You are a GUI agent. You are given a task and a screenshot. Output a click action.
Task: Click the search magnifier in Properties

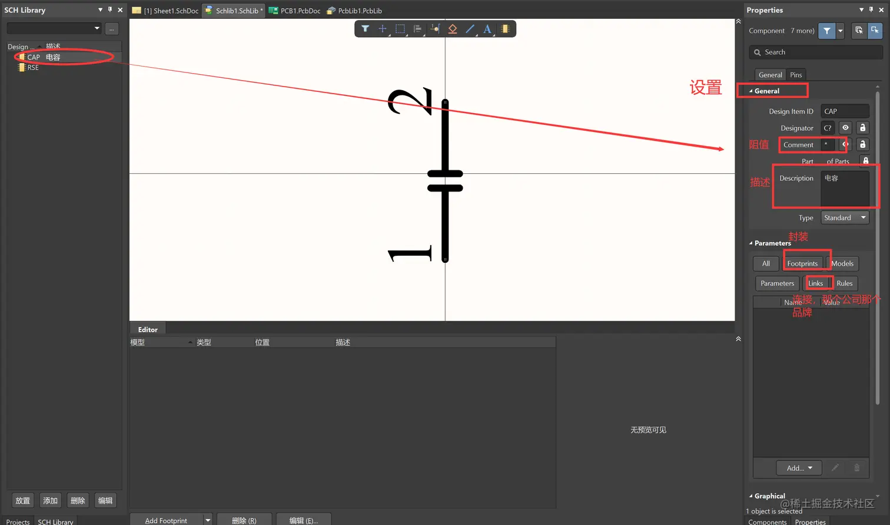[758, 52]
